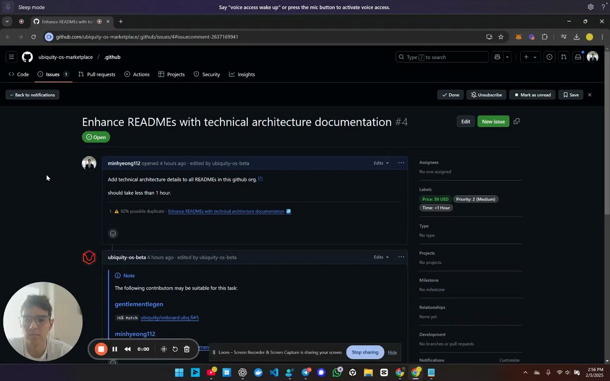Delete the Loom recording with the trash icon

coord(187,349)
